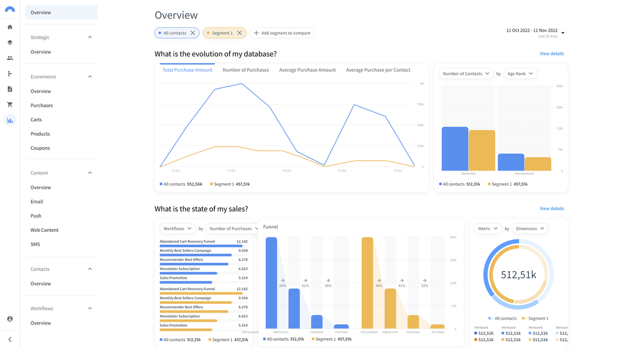This screenshot has height=348, width=619.
Task: Toggle the Segment 1 legend swatch under line chart
Action: [x=211, y=184]
